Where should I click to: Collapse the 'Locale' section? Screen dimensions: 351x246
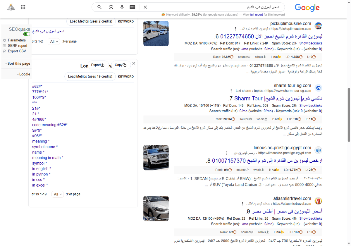[24, 74]
